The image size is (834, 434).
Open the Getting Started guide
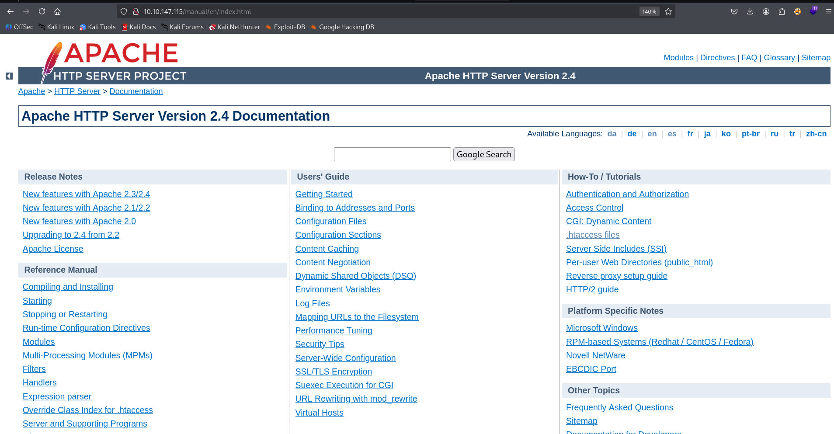pos(323,194)
